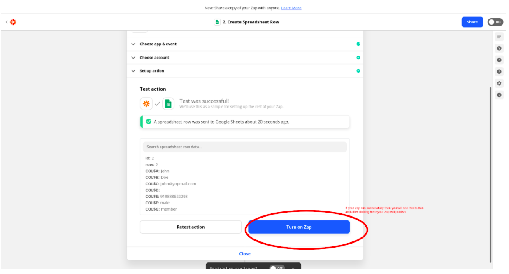This screenshot has width=509, height=274.
Task: Click the Search spreadsheet row data field
Action: click(245, 147)
